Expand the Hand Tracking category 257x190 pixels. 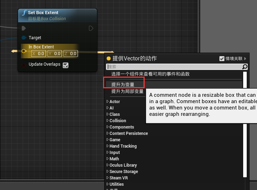click(x=107, y=146)
